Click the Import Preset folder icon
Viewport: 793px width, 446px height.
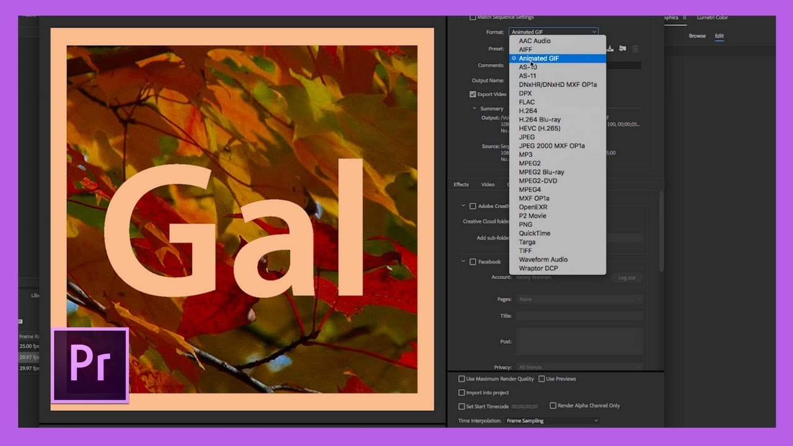(x=622, y=48)
